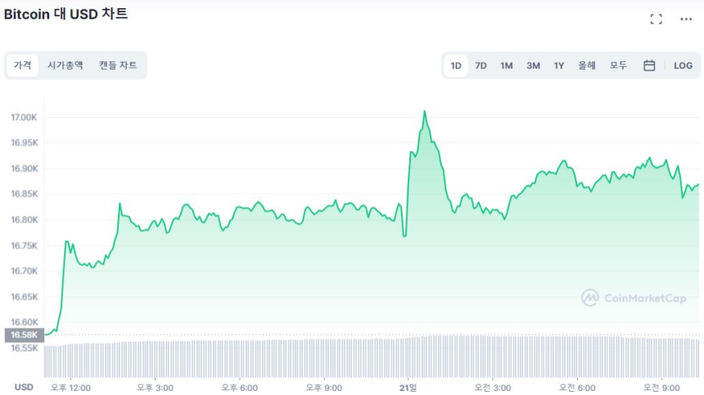Open the calendar date range picker

point(649,65)
